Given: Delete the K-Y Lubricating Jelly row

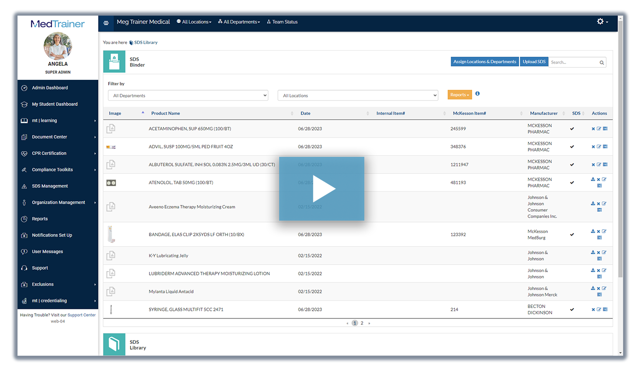Looking at the screenshot, I should (x=599, y=253).
